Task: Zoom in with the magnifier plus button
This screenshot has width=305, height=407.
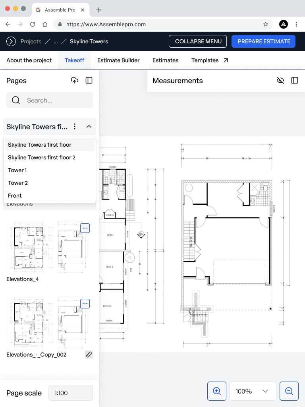Action: point(217,391)
